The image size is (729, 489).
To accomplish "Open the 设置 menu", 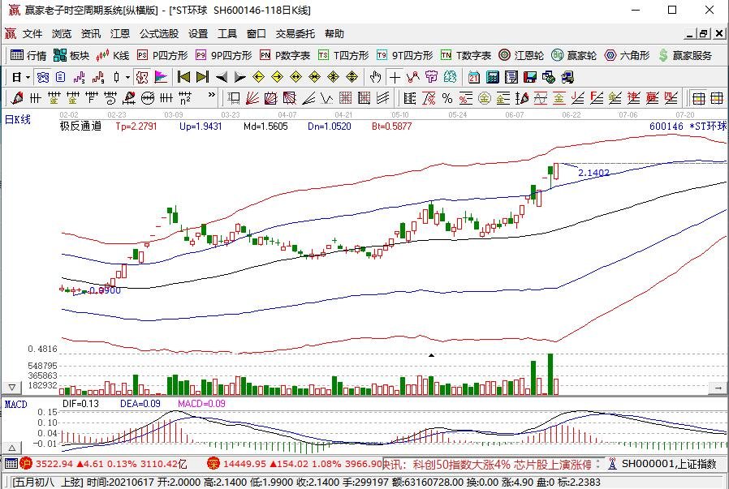I will (198, 34).
